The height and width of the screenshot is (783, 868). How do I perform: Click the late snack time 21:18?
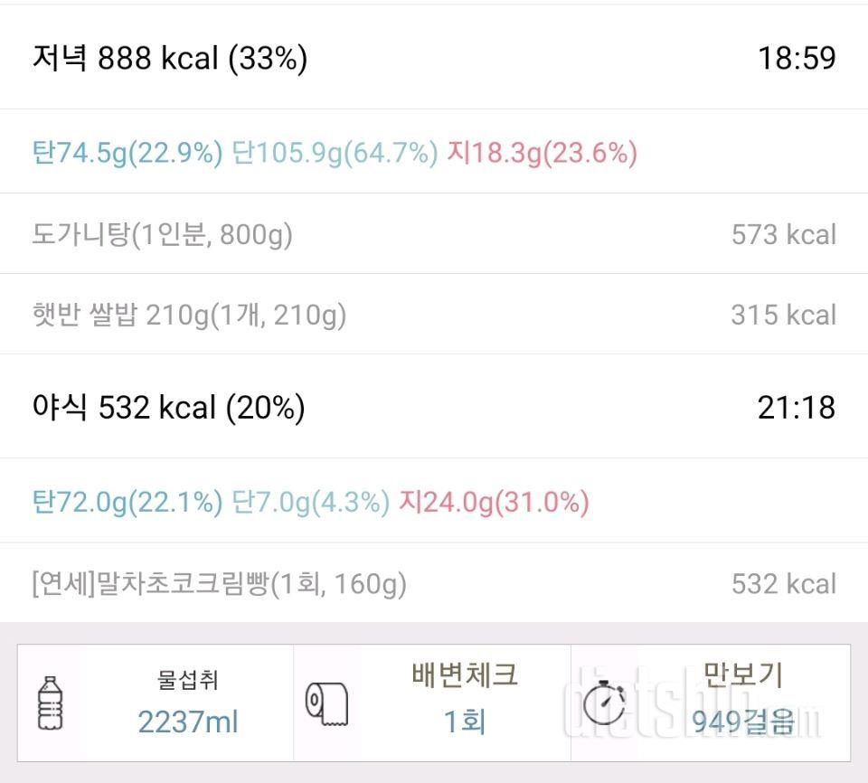click(x=796, y=408)
